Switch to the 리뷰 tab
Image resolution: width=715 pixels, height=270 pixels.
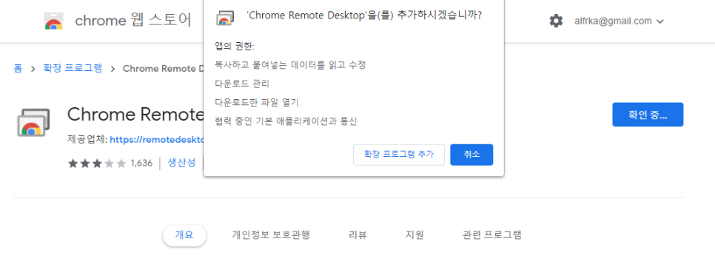357,235
